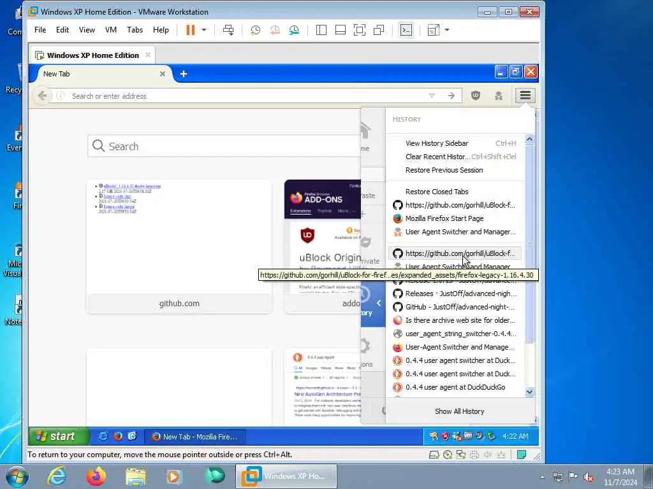This screenshot has height=489, width=653.
Task: Click the Go arrow in the address bar
Action: point(451,96)
